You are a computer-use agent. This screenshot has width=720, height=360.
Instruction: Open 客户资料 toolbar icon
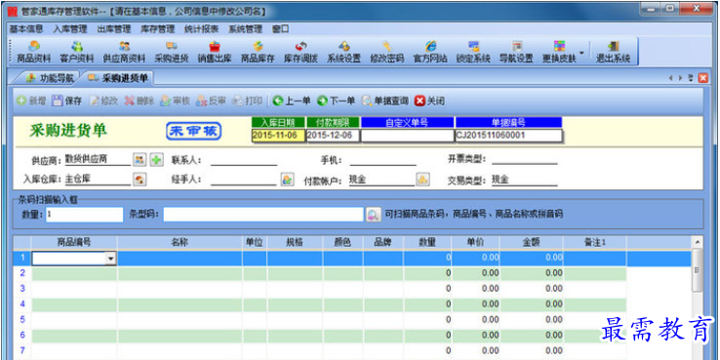pyautogui.click(x=77, y=52)
